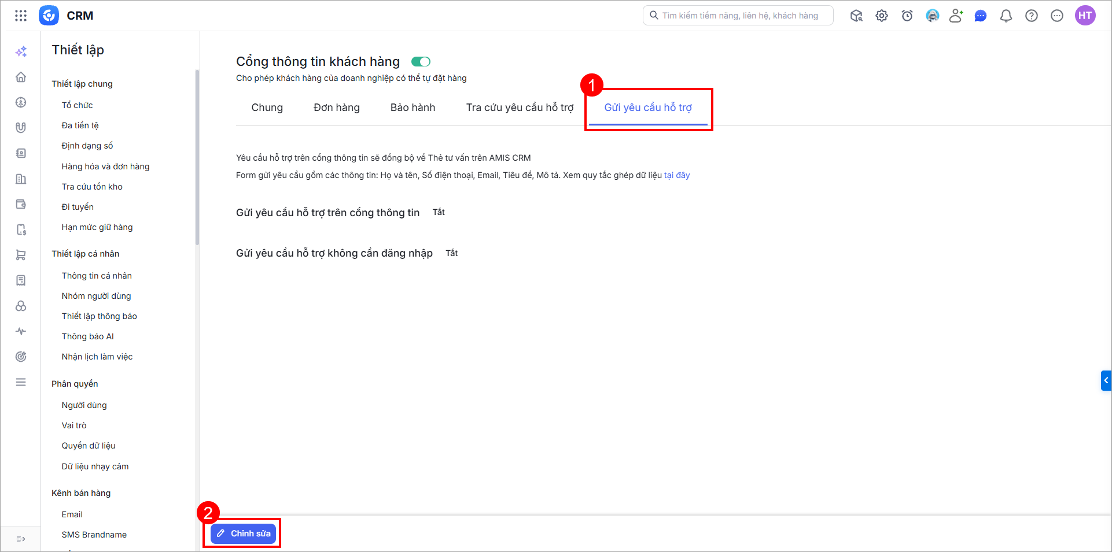The height and width of the screenshot is (552, 1112).
Task: Open the contacts book icon in sidebar
Action: click(21, 153)
